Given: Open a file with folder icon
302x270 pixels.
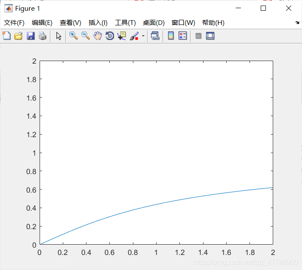Looking at the screenshot, I should 18,36.
